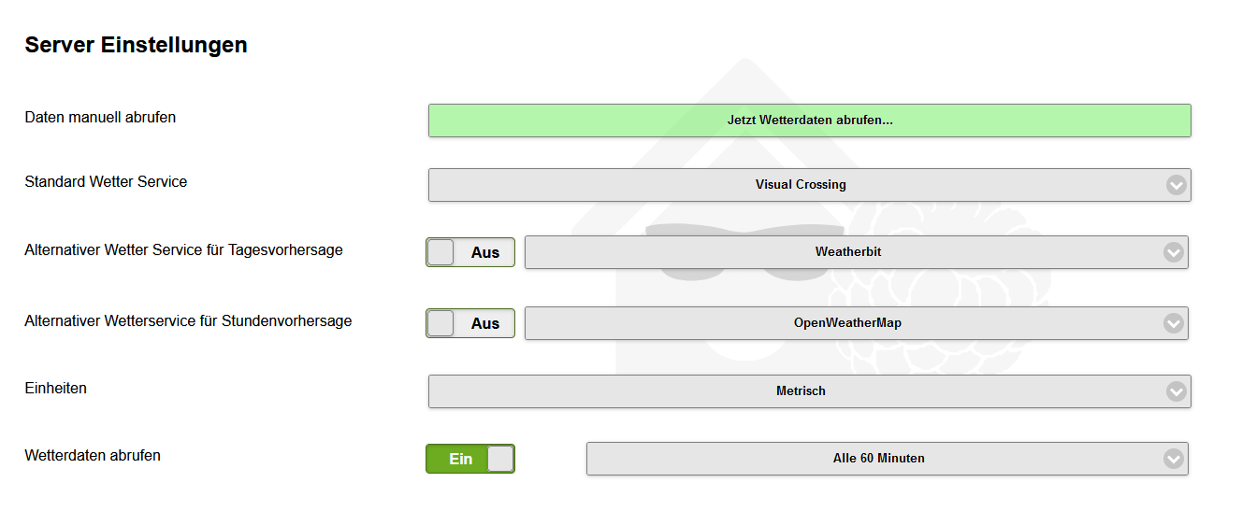1242x511 pixels.
Task: Open the Metrisch units dropdown
Action: click(800, 391)
